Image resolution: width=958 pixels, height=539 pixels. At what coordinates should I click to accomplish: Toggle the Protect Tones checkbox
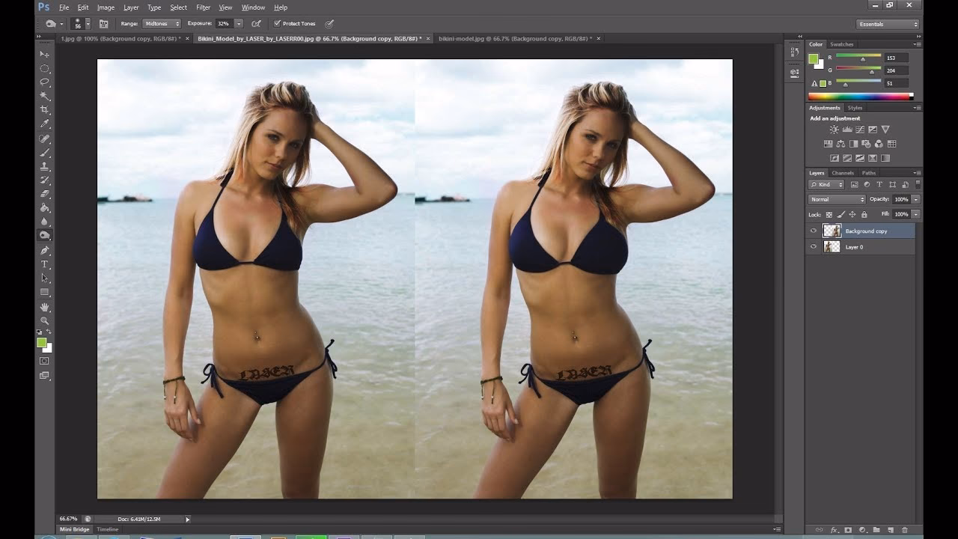[278, 23]
